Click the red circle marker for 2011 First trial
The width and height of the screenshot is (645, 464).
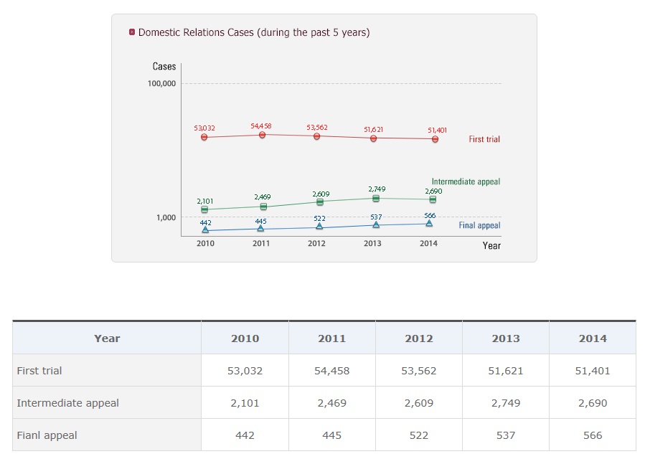263,135
